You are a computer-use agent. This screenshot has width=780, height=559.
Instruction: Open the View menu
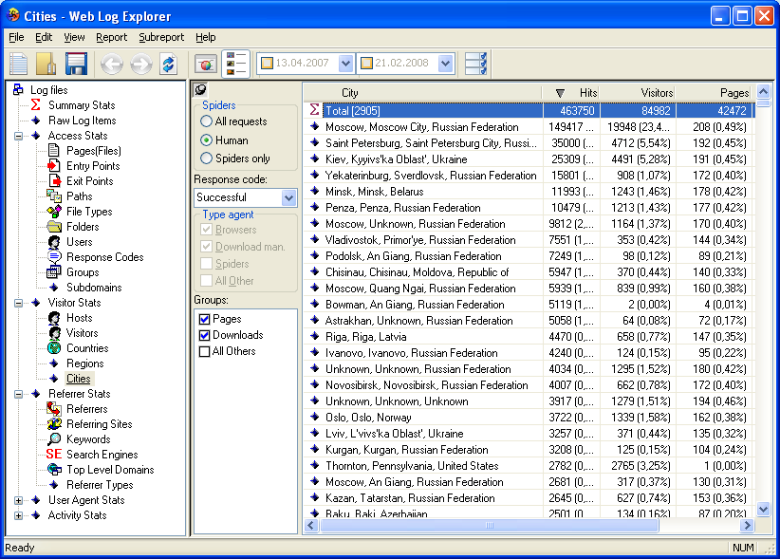[x=74, y=37]
